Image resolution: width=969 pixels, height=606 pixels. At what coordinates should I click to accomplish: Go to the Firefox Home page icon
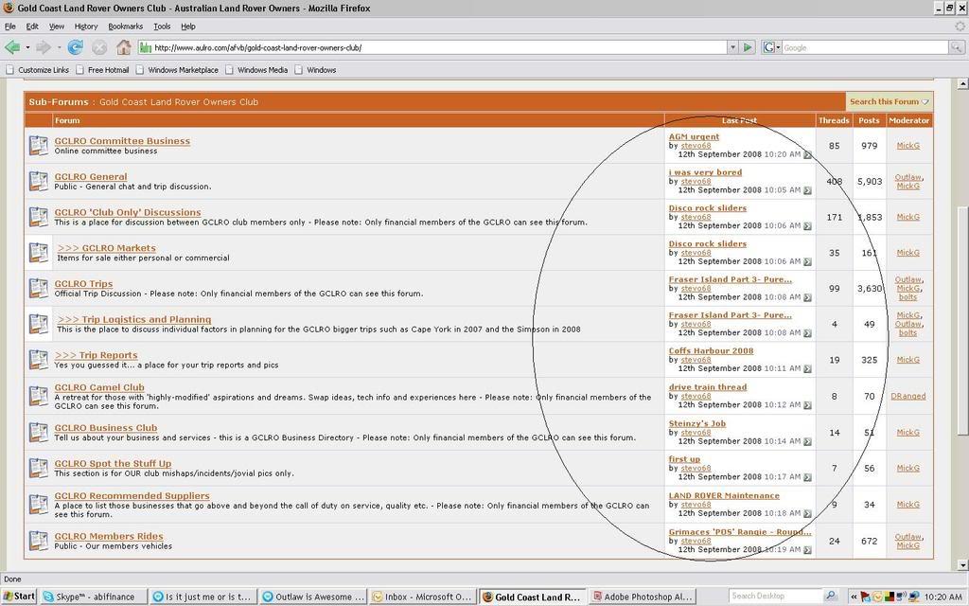(124, 46)
